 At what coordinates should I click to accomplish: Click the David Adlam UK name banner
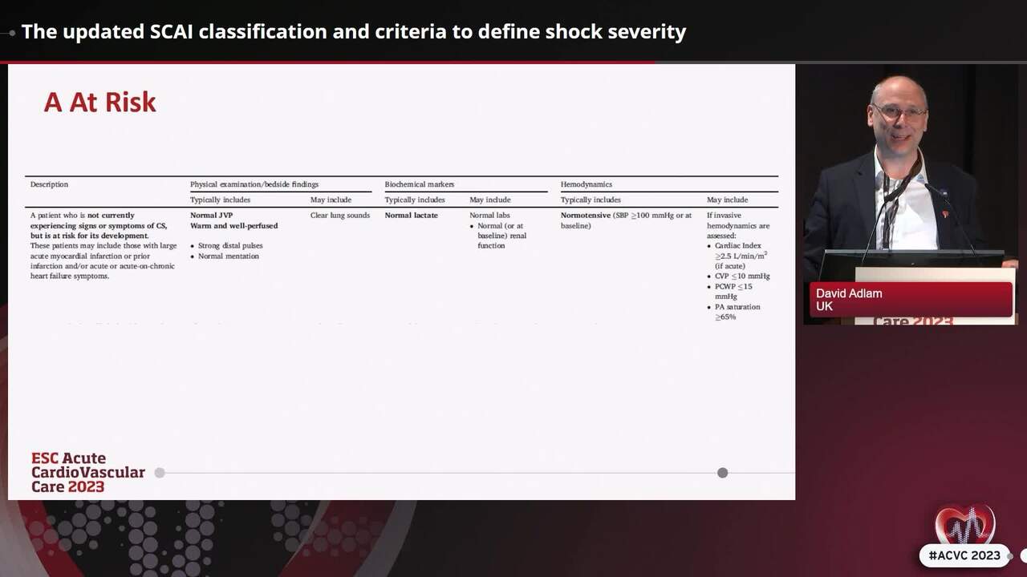point(911,300)
